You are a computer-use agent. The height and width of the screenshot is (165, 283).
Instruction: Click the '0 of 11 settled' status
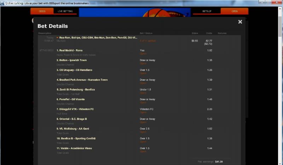[x=148, y=41]
